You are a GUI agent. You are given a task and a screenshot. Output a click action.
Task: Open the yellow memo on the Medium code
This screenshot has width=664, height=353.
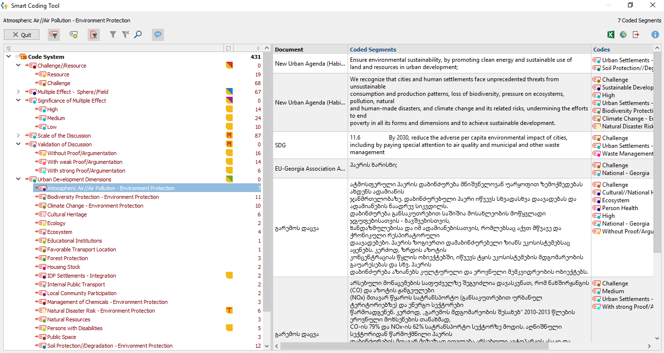229,118
